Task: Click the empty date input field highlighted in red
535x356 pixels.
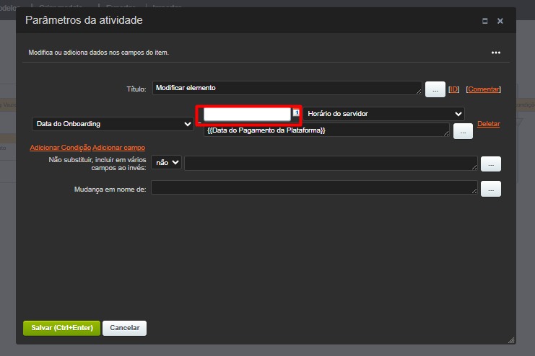Action: click(x=246, y=114)
